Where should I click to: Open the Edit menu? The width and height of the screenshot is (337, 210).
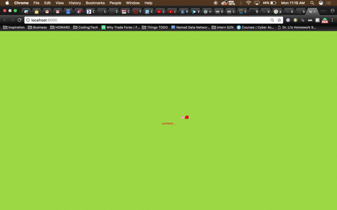[47, 3]
